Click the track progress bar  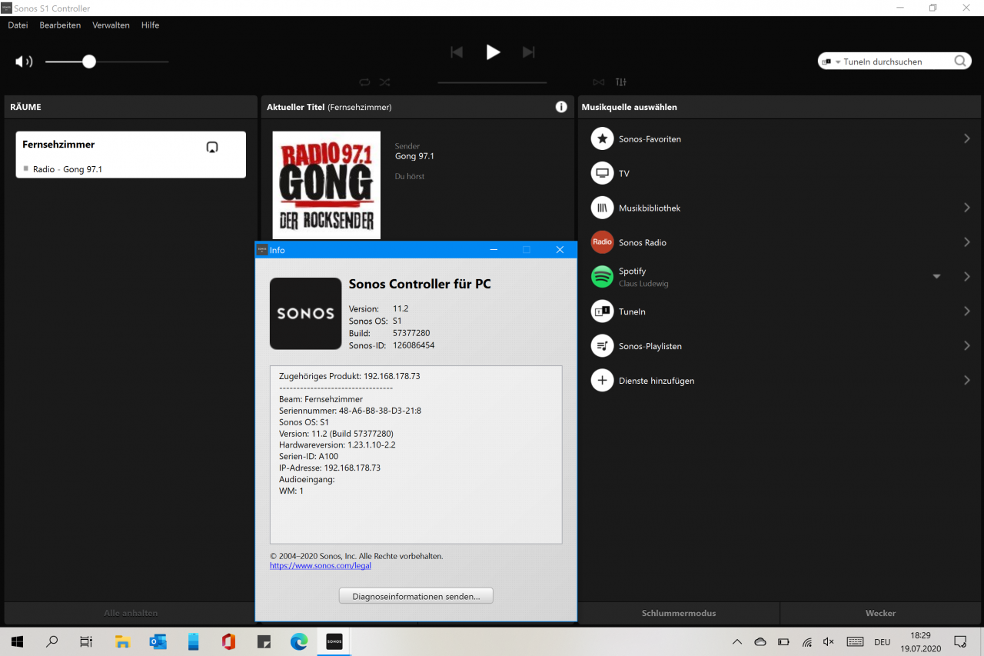tap(492, 82)
